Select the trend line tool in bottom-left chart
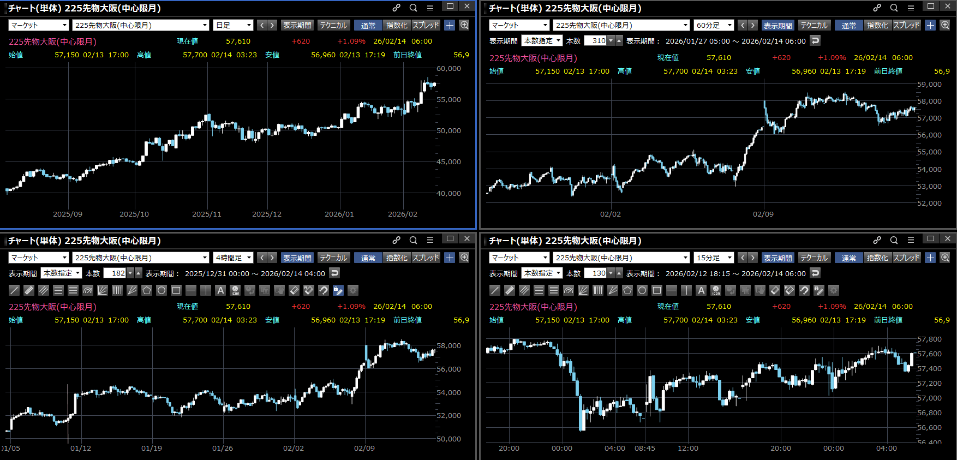 tap(14, 290)
